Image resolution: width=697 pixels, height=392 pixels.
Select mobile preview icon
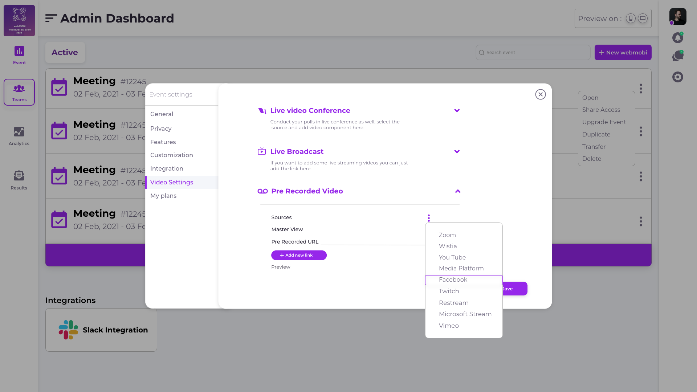631,19
